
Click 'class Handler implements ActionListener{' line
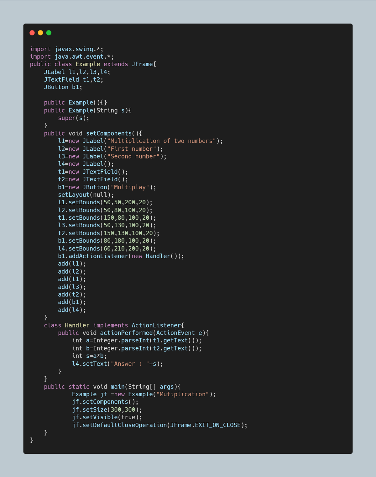114,325
